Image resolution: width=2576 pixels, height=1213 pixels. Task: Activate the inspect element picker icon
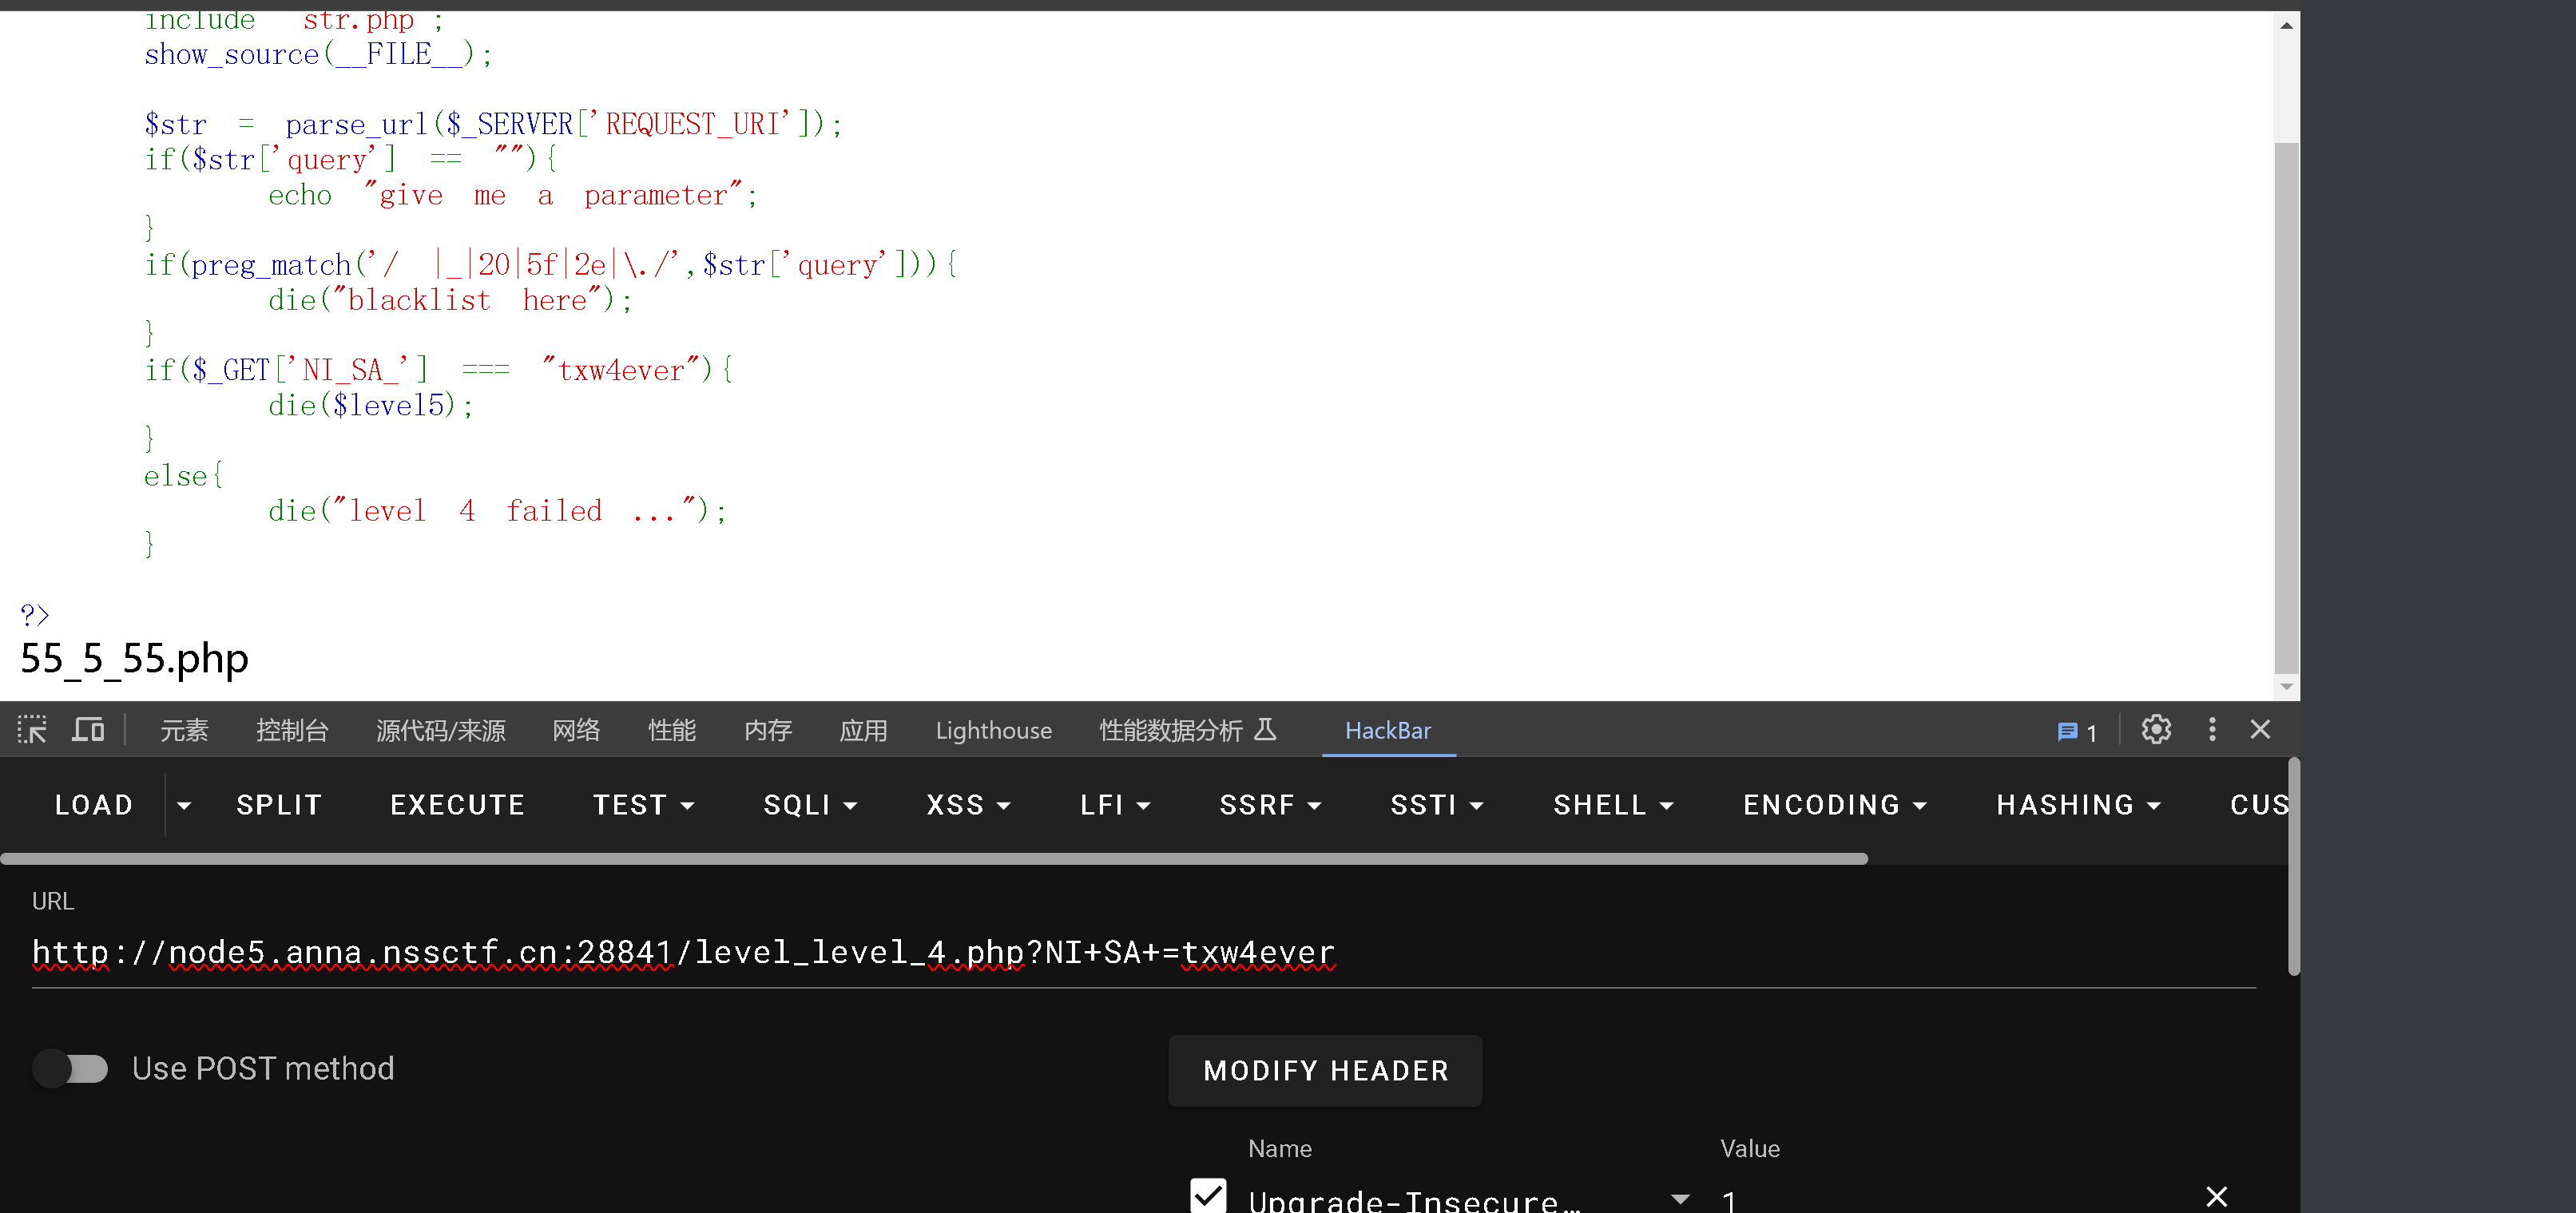coord(32,729)
